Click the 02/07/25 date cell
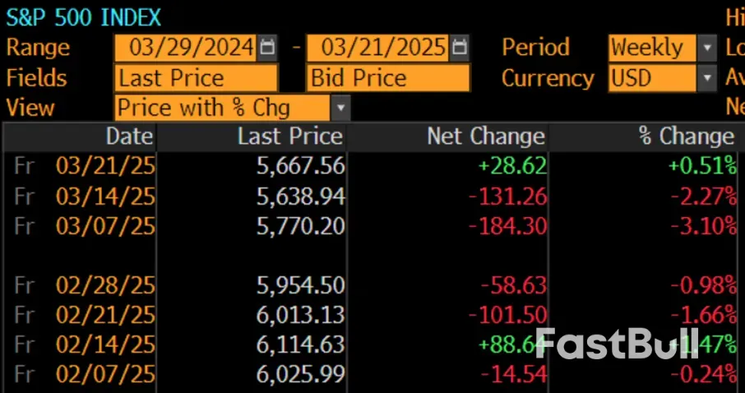Screen dimensions: 745x393 point(104,374)
